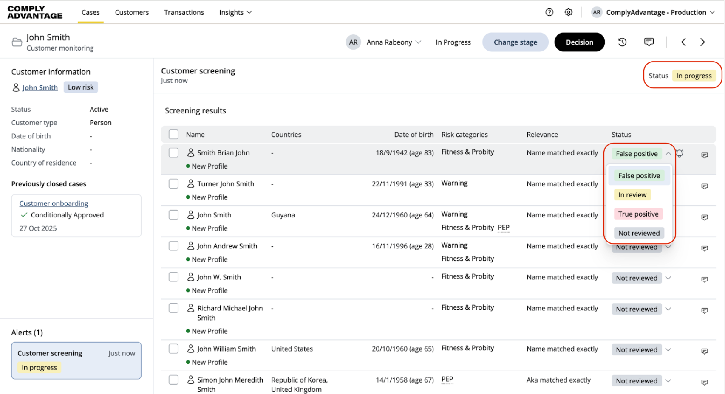Click the black Decision button
Viewport: 725px width, 394px height.
pos(579,42)
